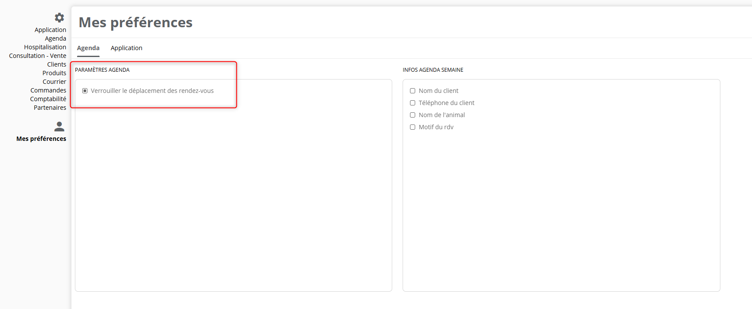
Task: Click the settings gear icon in sidebar
Action: point(59,18)
